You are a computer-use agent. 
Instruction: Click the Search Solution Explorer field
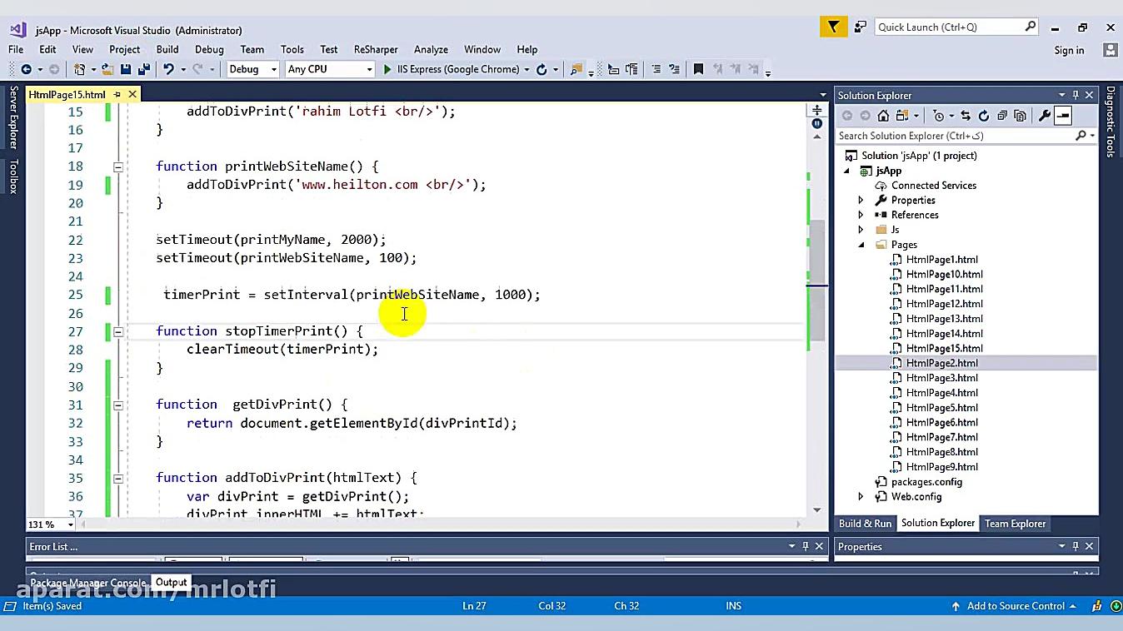point(966,136)
